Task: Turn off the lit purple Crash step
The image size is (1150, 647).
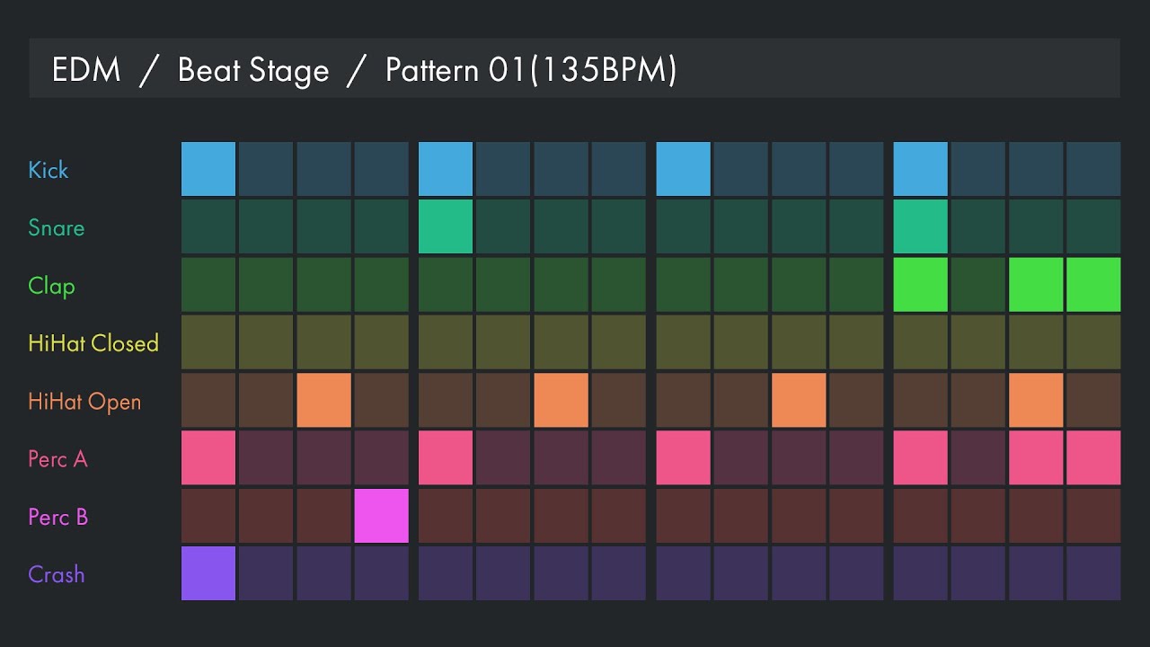Action: pos(208,573)
